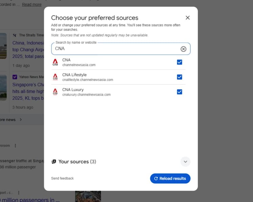Expand the Your sources (3) chevron
Viewport: 253px width, 202px height.
[x=185, y=161]
